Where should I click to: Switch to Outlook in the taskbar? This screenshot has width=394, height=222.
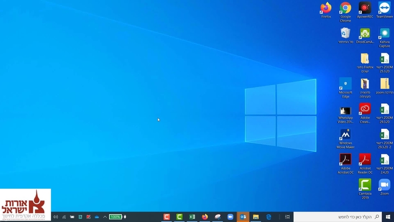(x=243, y=216)
